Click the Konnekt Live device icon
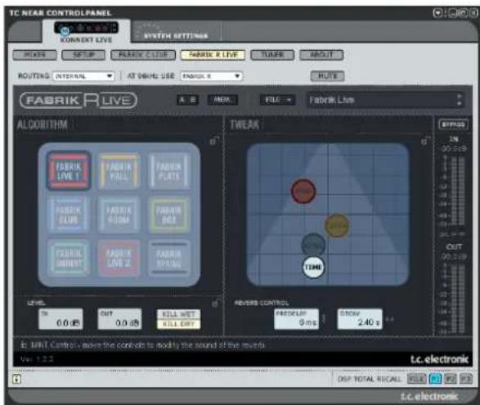Screen dimensions: 480x405 (86, 28)
